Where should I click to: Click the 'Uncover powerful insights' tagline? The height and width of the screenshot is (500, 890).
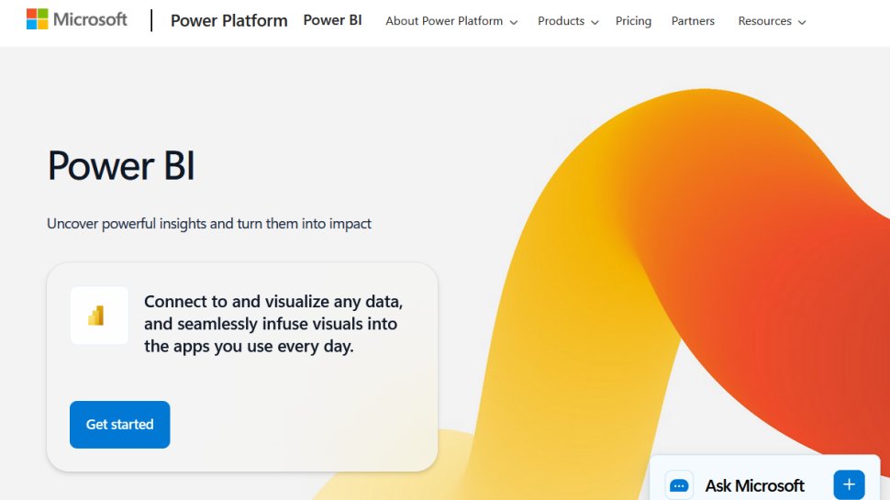209,224
